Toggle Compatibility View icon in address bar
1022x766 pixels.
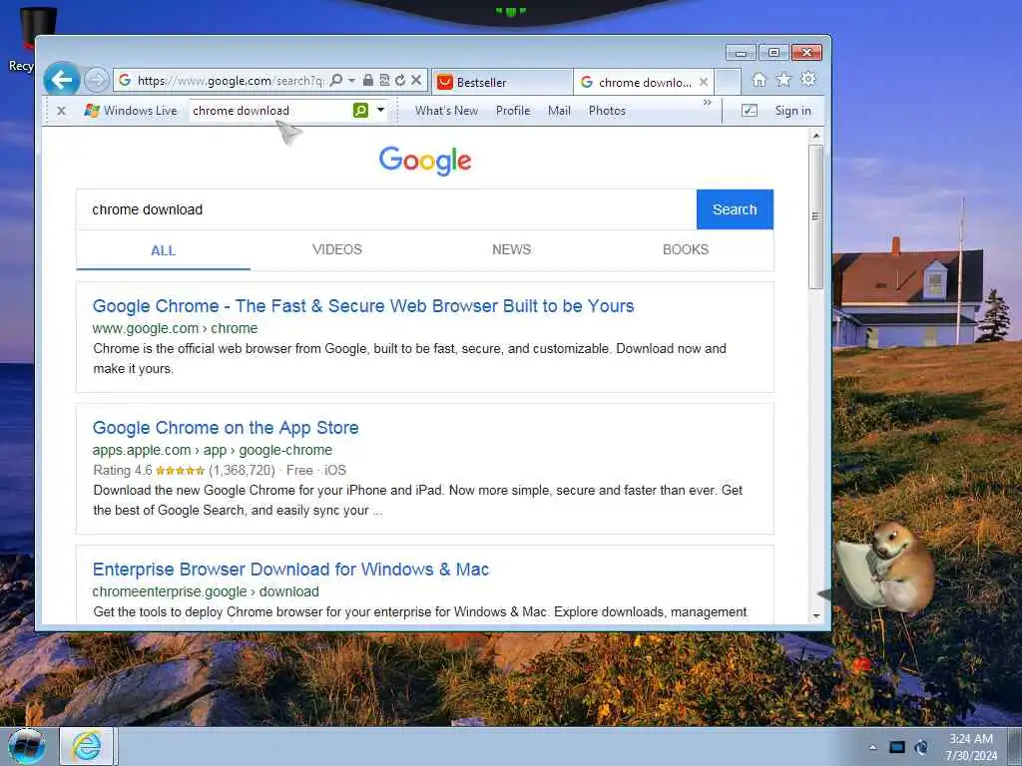click(384, 80)
